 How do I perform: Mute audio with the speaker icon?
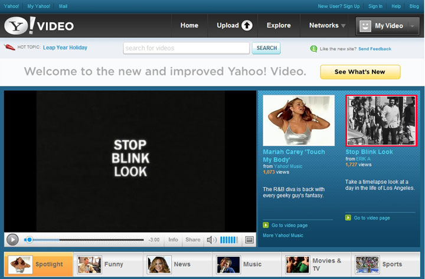pyautogui.click(x=211, y=240)
